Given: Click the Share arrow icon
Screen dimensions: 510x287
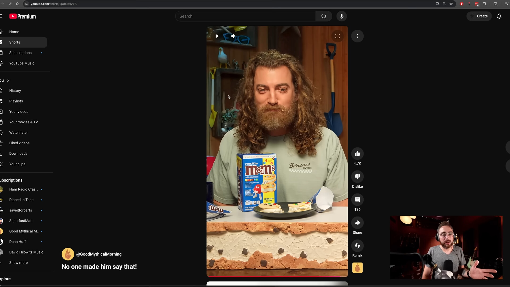Looking at the screenshot, I should pyautogui.click(x=357, y=223).
